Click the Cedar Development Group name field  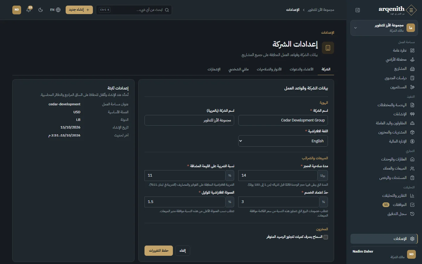pyautogui.click(x=283, y=120)
